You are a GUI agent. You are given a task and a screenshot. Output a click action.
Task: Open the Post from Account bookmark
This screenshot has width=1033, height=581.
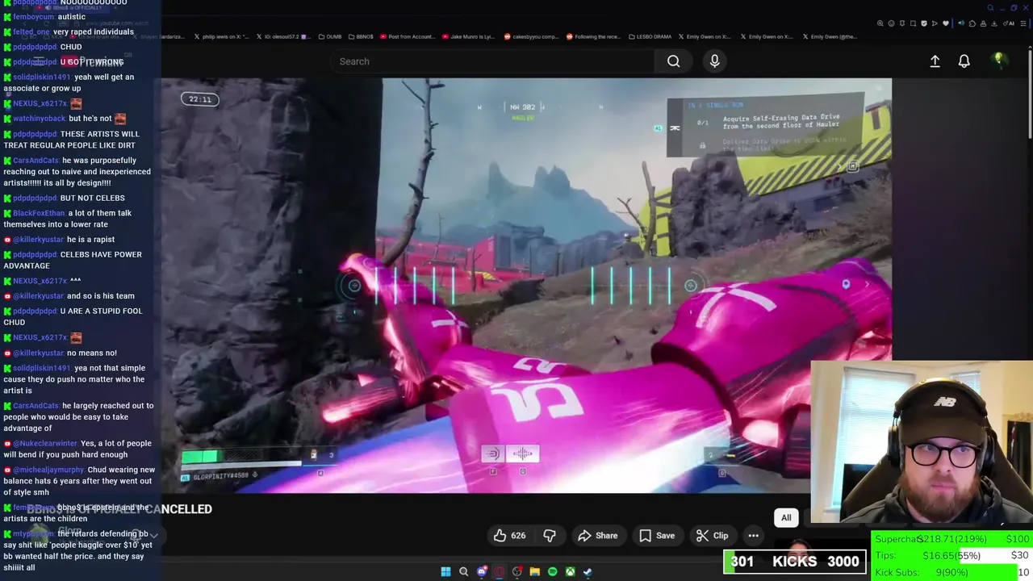click(407, 36)
